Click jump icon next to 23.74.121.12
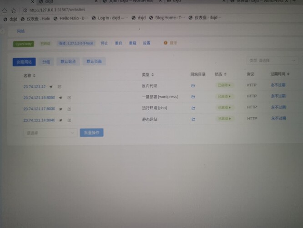Screen dimensions: 303x228 51,86
